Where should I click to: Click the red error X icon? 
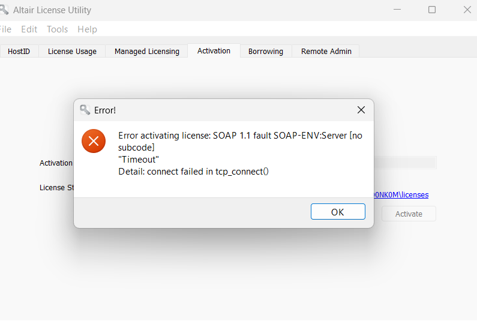click(94, 141)
